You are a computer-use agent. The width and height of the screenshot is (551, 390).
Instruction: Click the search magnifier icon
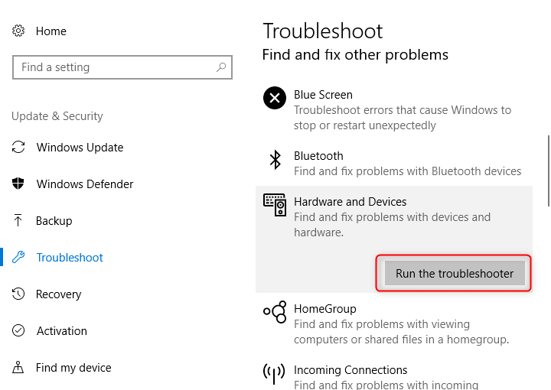tap(221, 67)
